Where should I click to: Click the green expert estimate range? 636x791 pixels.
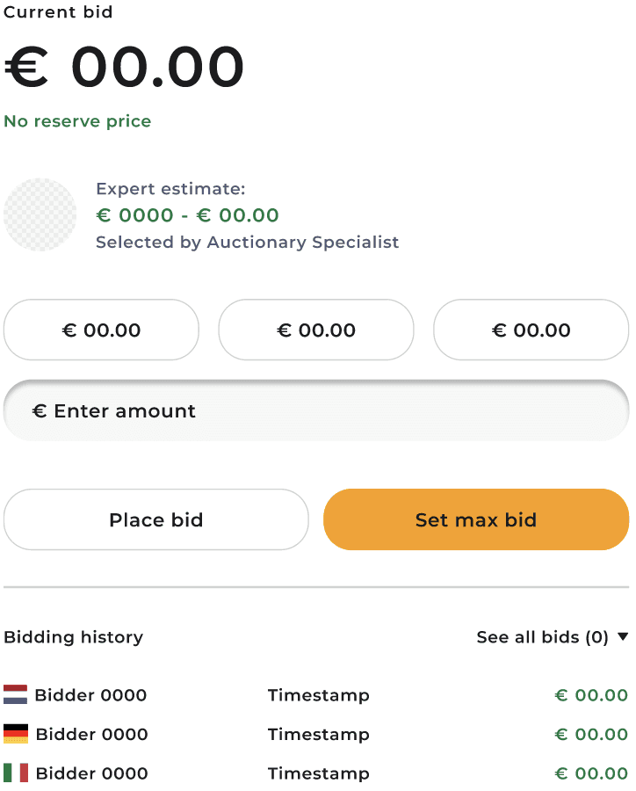(x=187, y=215)
